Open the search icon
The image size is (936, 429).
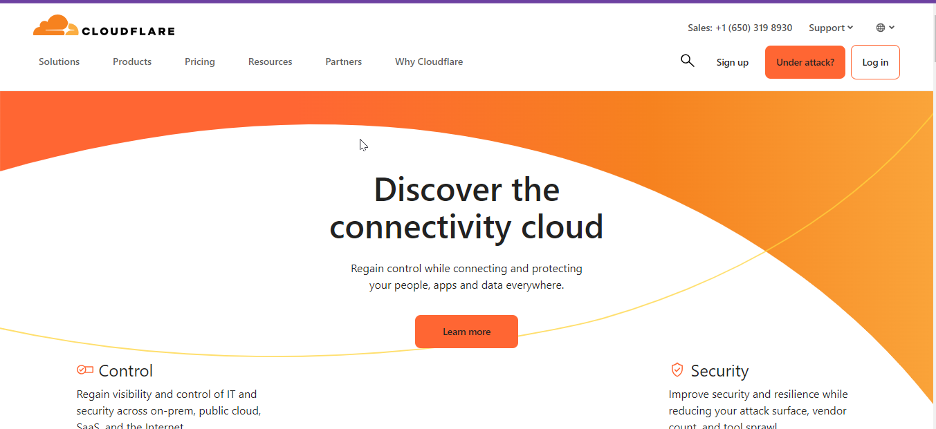pos(687,61)
